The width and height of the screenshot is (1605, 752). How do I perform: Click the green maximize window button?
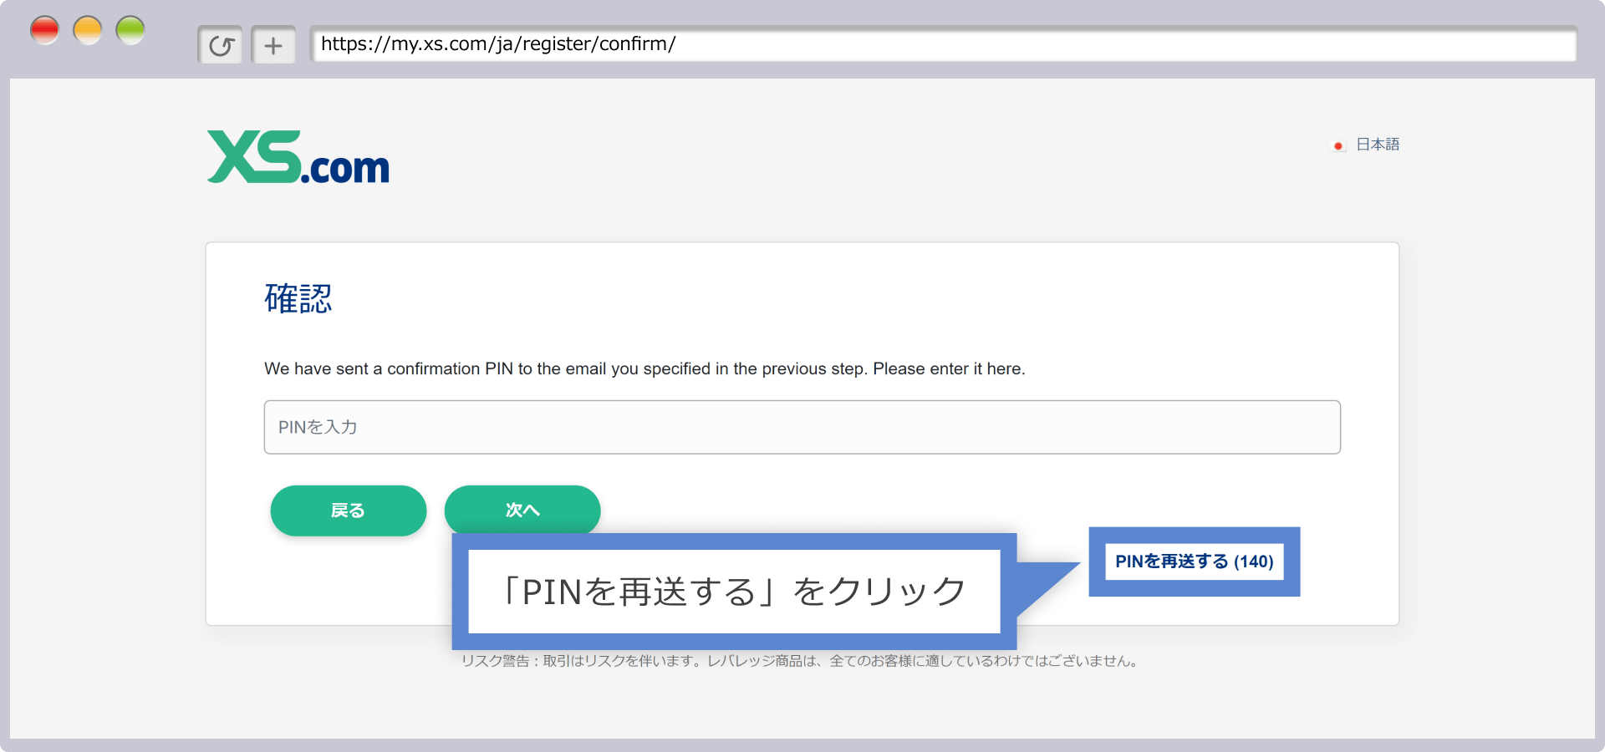130,31
